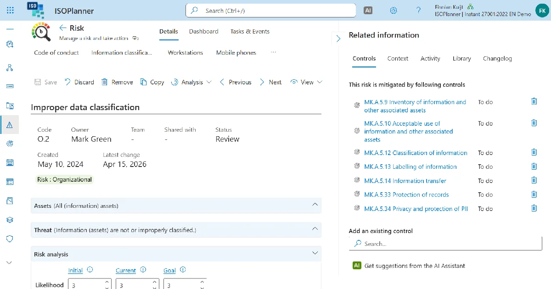551x289 pixels.
Task: Get suggestions from the AI Assistant
Action: (409, 266)
